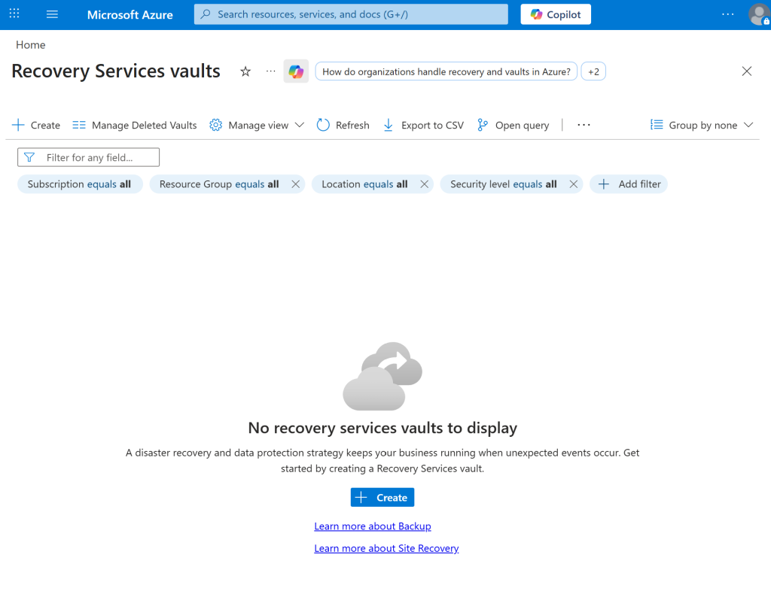Image resolution: width=771 pixels, height=594 pixels.
Task: Click the Filter for any field box
Action: click(x=89, y=157)
